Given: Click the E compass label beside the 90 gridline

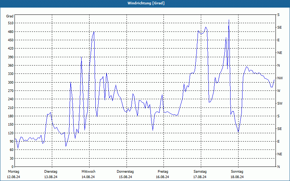Looking at the screenshot, I should coord(278,142).
